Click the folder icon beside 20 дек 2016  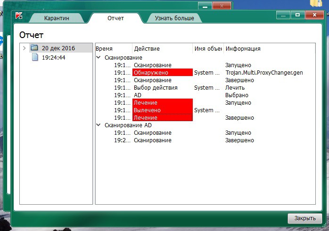tap(34, 48)
